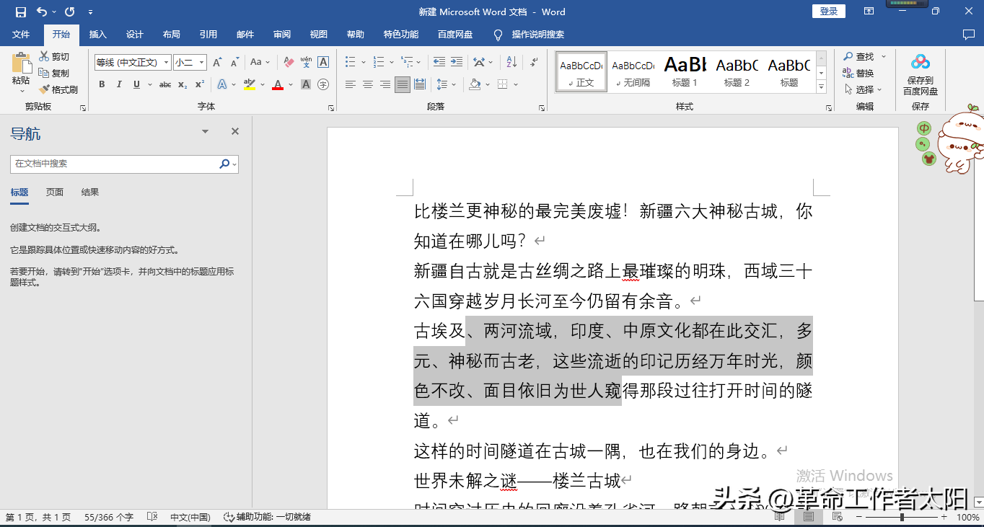Copy selection with 复制

tap(55, 73)
